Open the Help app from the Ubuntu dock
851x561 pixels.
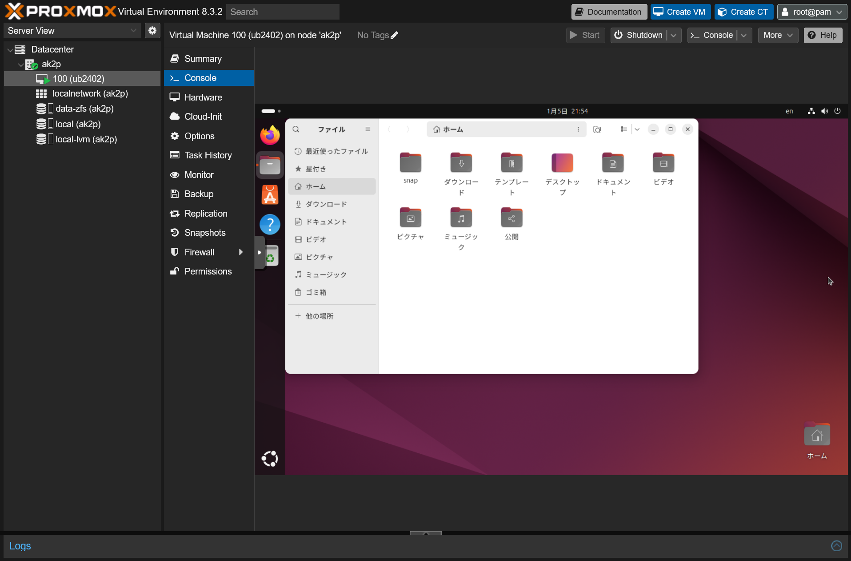click(269, 224)
